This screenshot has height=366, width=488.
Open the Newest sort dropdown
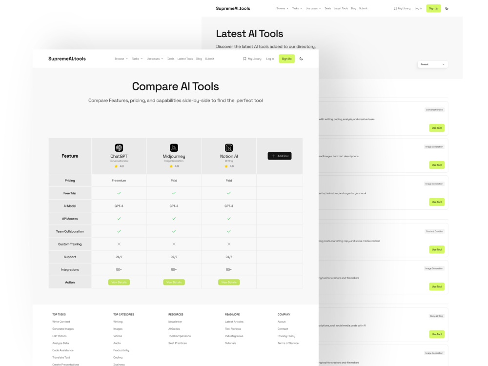(432, 64)
